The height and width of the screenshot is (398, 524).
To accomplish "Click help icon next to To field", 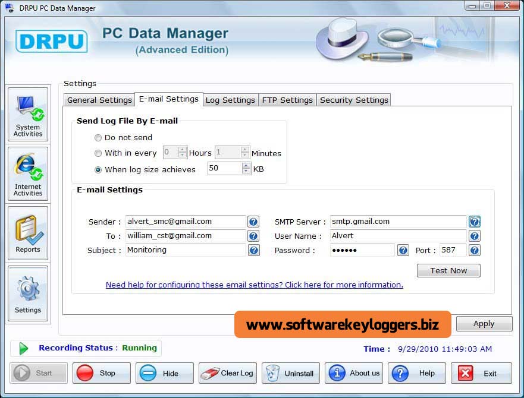I will click(x=253, y=236).
